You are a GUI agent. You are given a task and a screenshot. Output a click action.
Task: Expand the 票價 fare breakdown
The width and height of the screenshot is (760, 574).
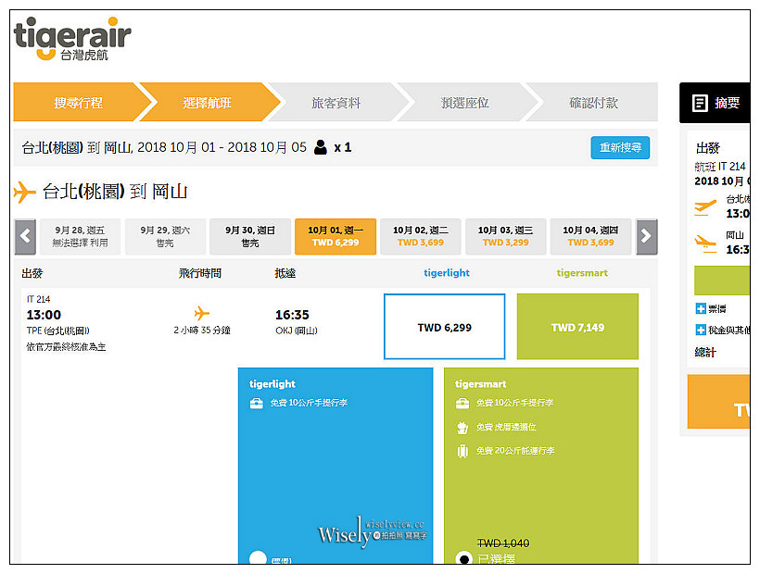click(701, 308)
